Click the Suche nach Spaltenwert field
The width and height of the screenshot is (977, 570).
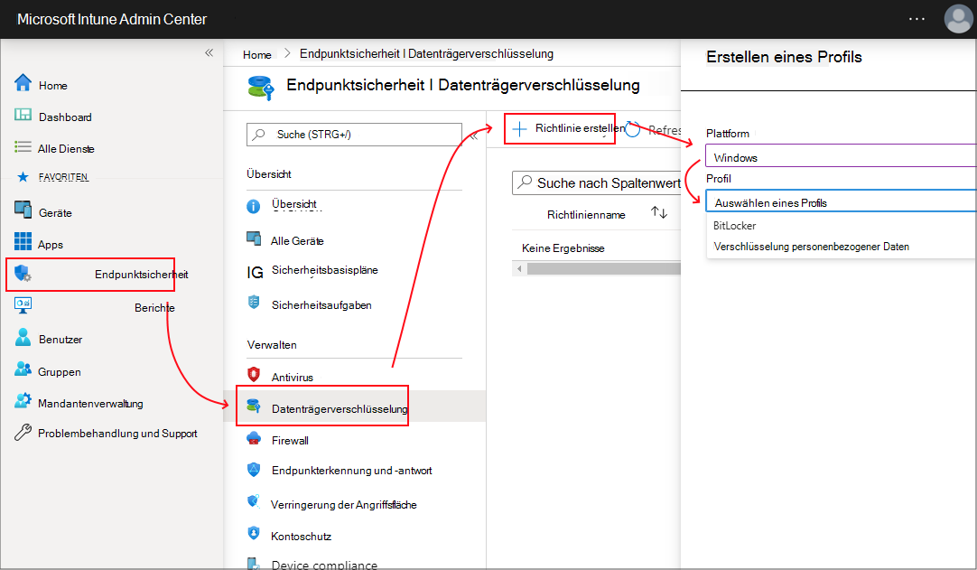tap(596, 182)
